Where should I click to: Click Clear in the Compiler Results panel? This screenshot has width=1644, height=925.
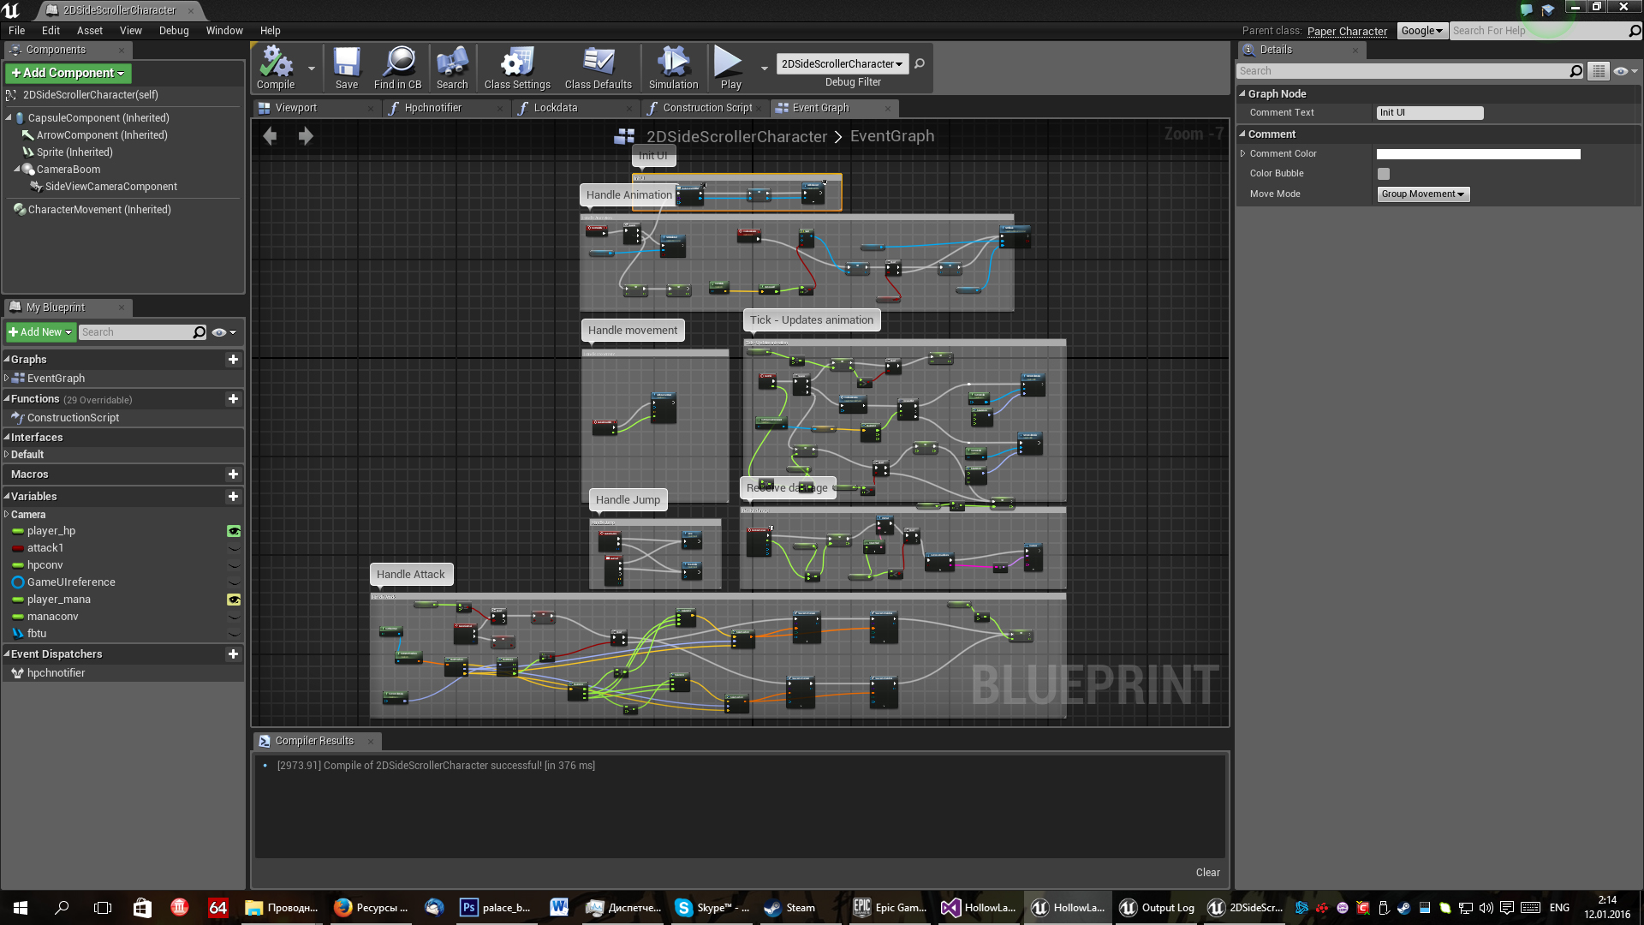[1207, 873]
